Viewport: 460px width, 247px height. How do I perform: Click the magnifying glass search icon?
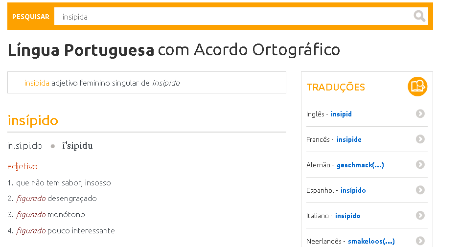(x=419, y=16)
